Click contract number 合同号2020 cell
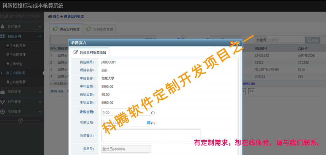This screenshot has width=326, height=155. [306, 56]
